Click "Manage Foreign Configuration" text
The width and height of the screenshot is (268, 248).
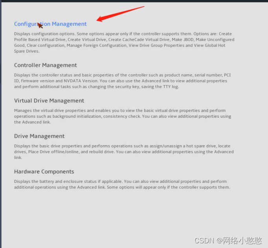tap(96, 46)
